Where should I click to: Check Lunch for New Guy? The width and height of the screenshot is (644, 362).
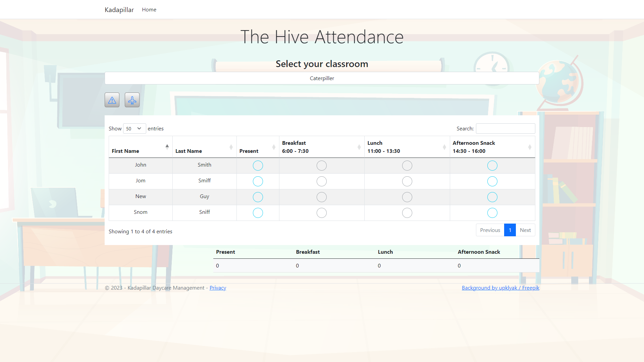(x=407, y=197)
